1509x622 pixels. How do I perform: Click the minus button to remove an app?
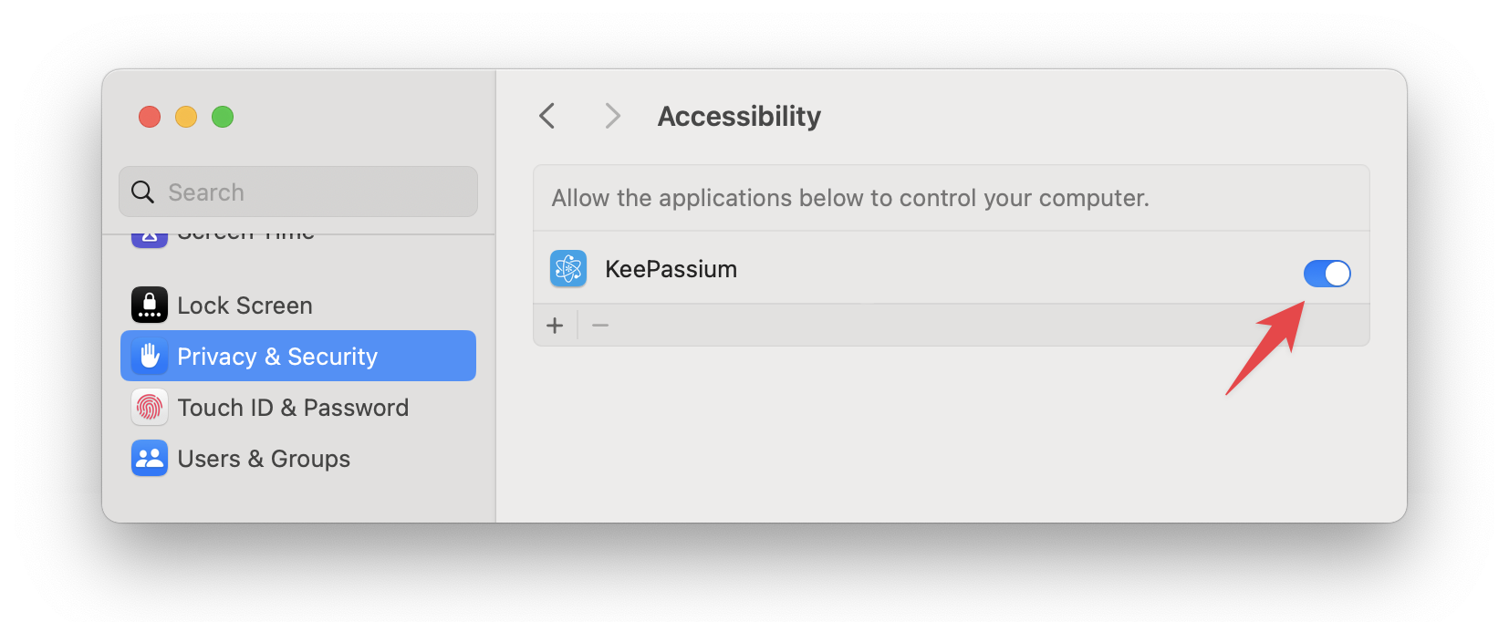pyautogui.click(x=600, y=325)
